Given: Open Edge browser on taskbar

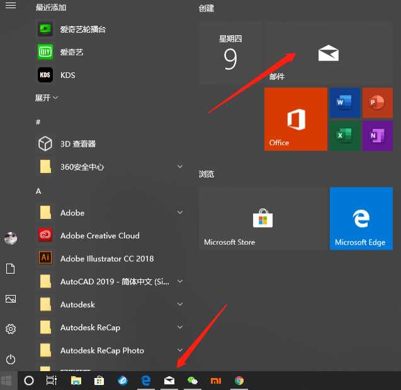Looking at the screenshot, I should [x=146, y=381].
